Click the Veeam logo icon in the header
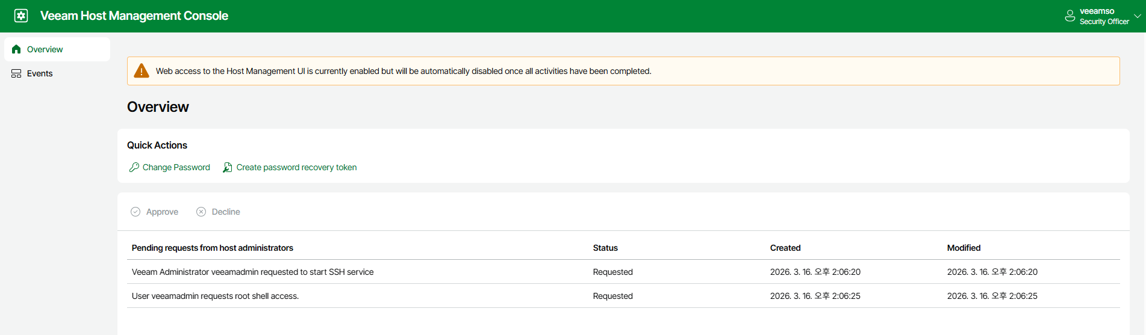 [21, 16]
